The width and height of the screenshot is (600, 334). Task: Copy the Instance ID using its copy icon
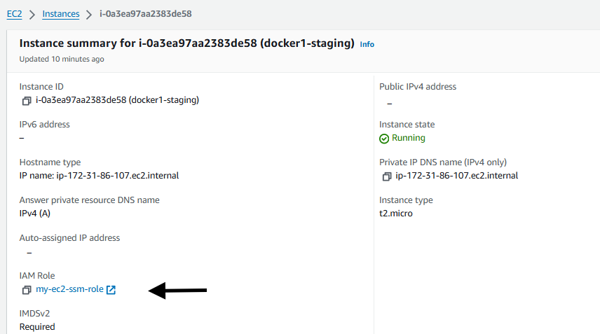(x=27, y=101)
